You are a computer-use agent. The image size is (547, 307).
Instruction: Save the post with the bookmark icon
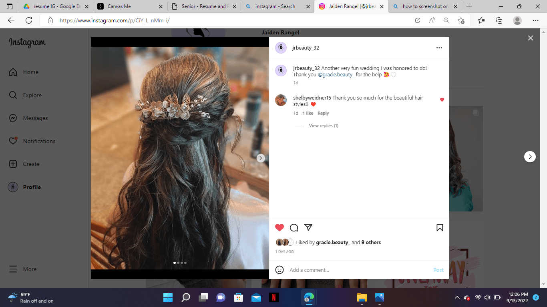440,227
